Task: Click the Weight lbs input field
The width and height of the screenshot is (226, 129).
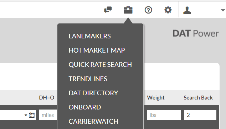Action: (x=164, y=115)
